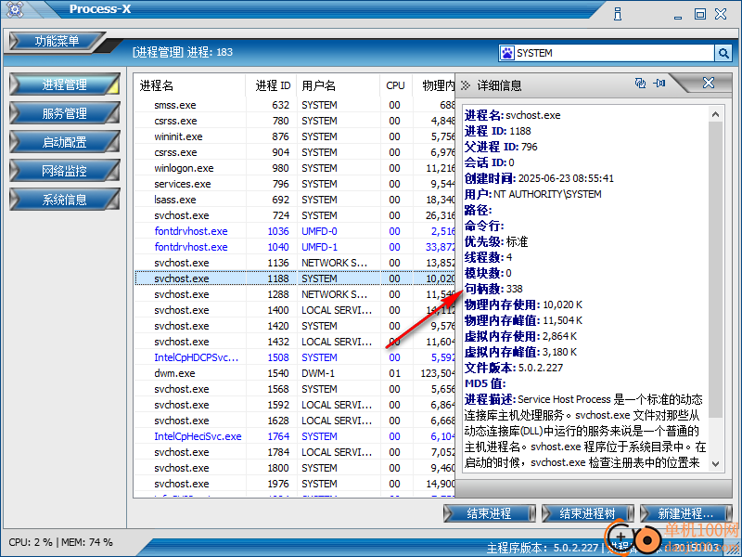Pin the detail information panel
Image resolution: width=742 pixels, height=557 pixels.
(659, 84)
